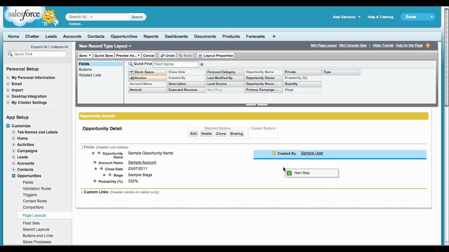Click the Quick Save button
Screen dimensions: 449x252
[103, 56]
